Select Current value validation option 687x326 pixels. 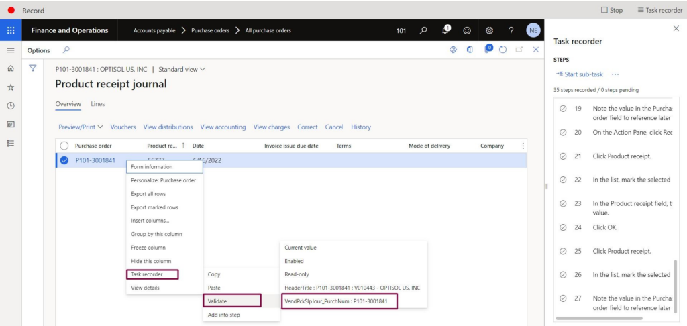(353, 248)
